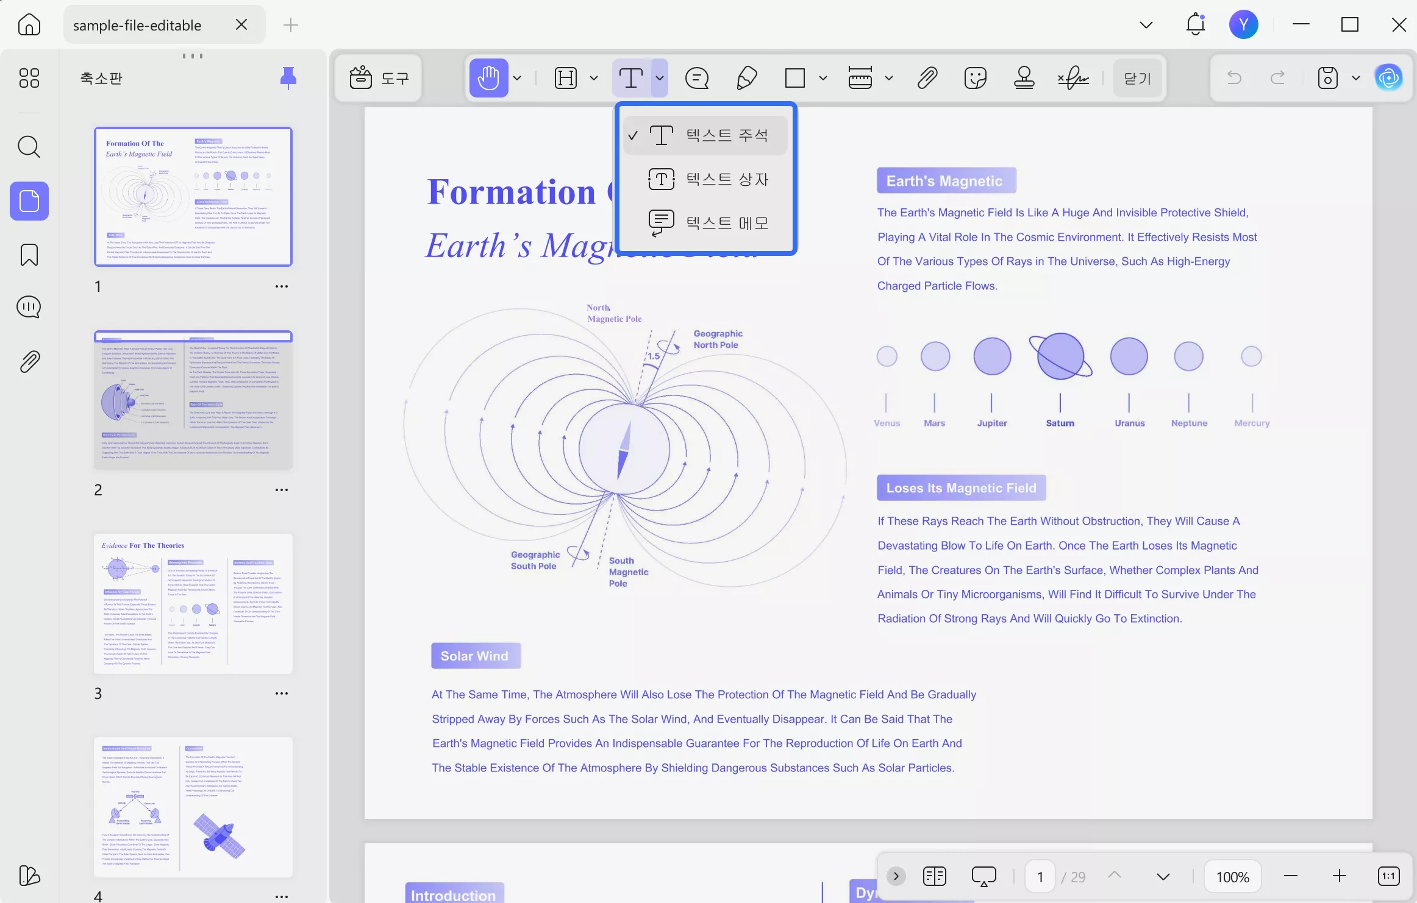This screenshot has height=903, width=1417.
Task: Go to the next page arrow
Action: (x=1163, y=876)
